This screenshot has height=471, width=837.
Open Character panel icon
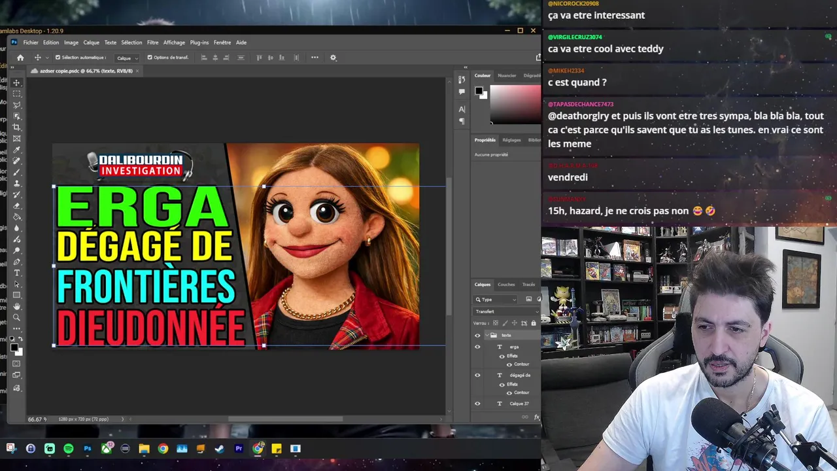[x=462, y=109]
